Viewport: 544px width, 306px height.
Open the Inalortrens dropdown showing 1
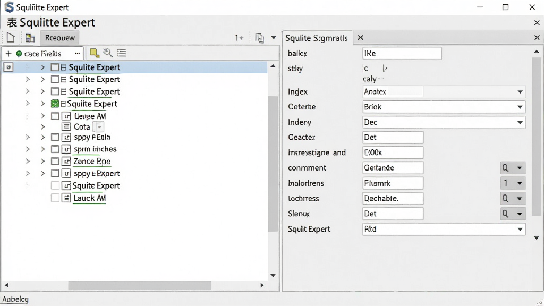520,183
